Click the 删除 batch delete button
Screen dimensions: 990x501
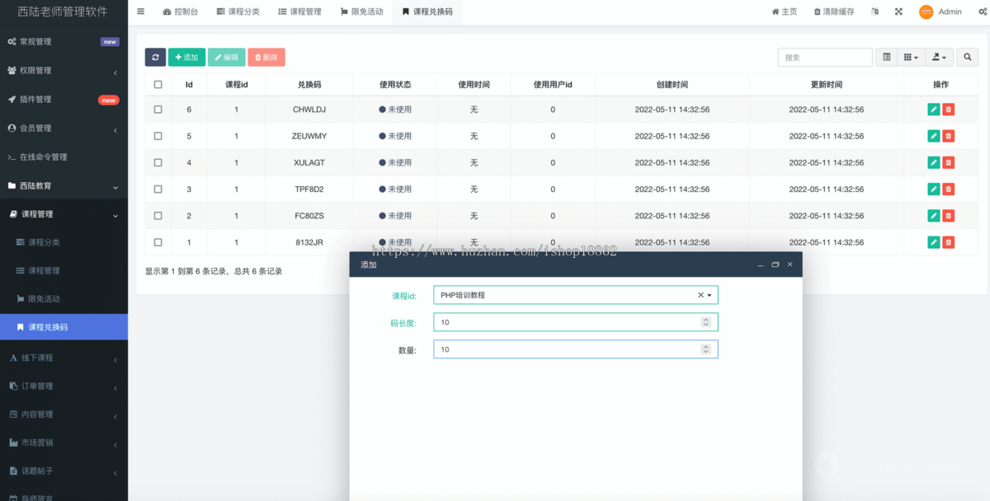(266, 57)
